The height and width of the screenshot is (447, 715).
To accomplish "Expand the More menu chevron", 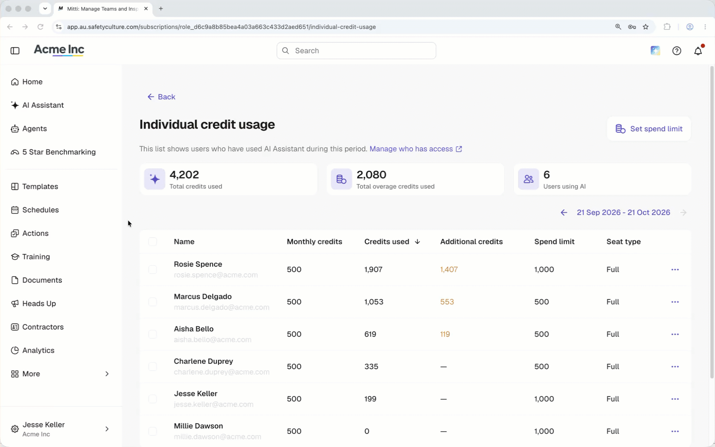I will 107,374.
